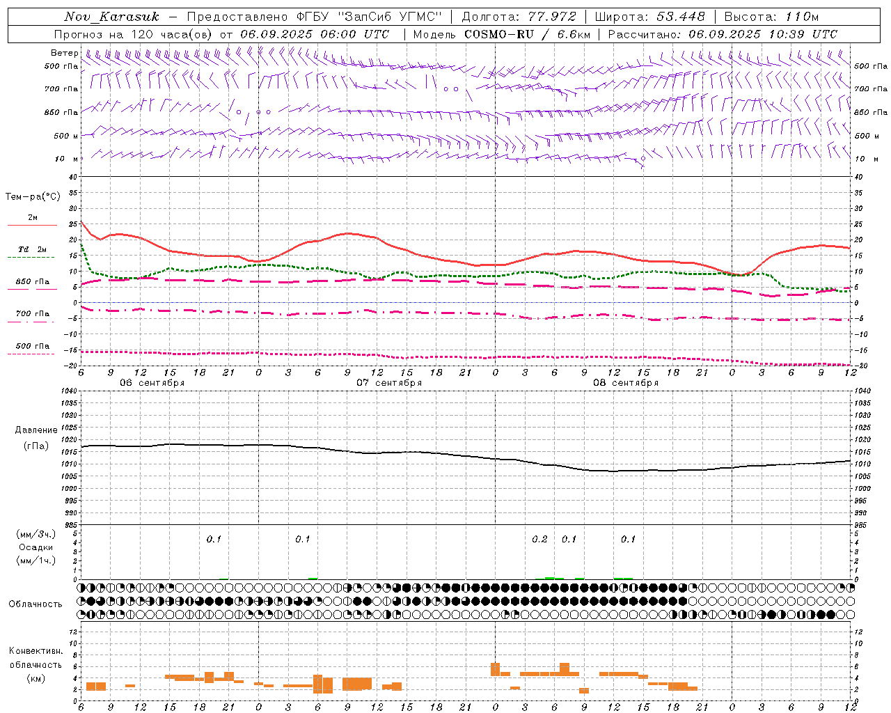
Task: Click the "Осадки" precipitation label
Action: click(x=36, y=547)
